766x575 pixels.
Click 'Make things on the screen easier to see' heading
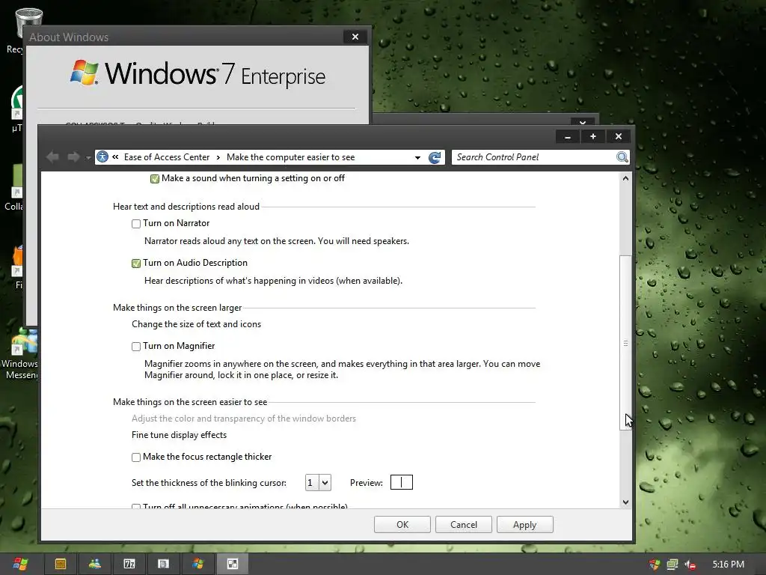pyautogui.click(x=190, y=402)
